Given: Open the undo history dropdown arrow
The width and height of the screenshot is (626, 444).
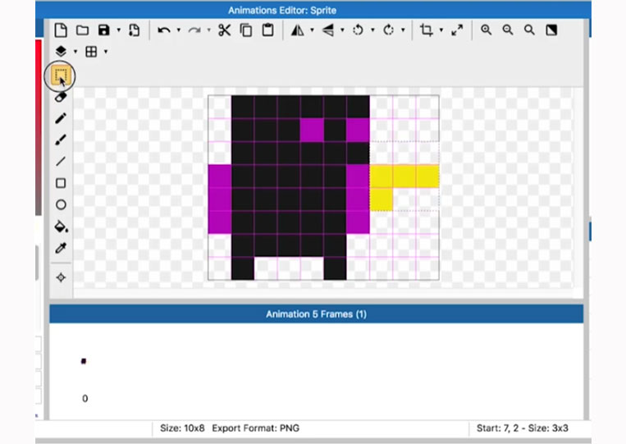Looking at the screenshot, I should click(x=179, y=30).
